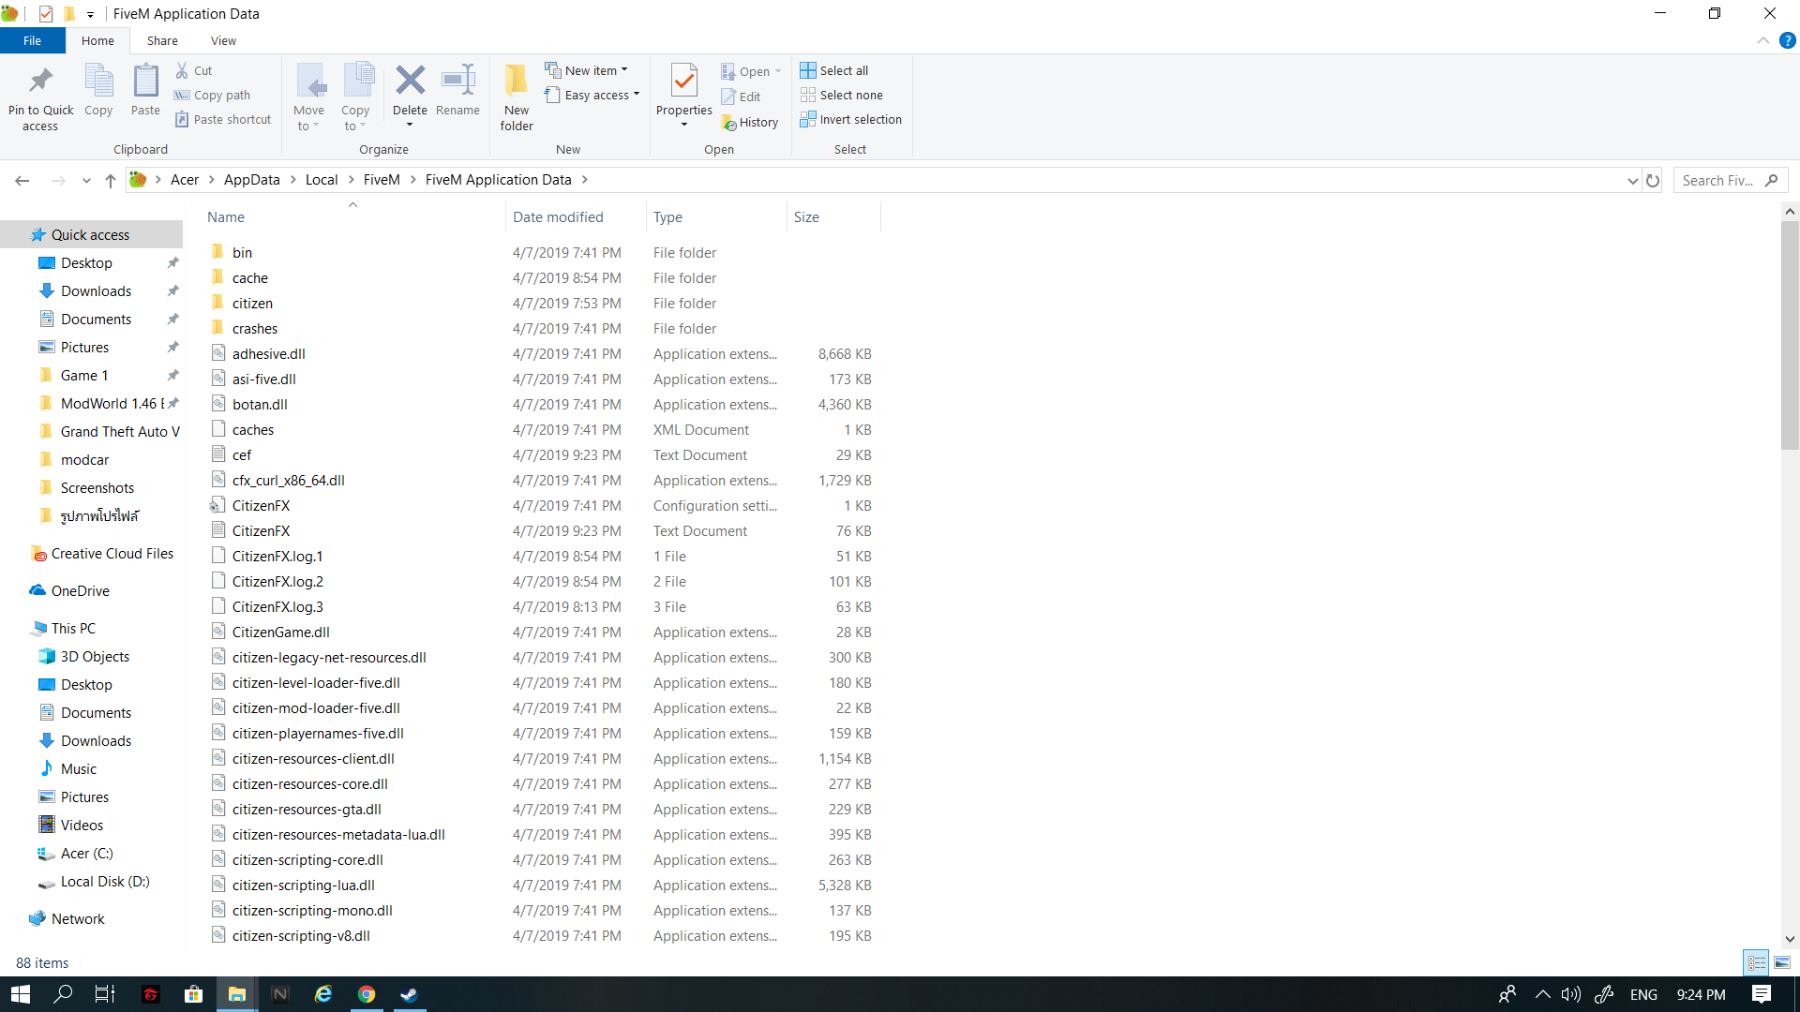The height and width of the screenshot is (1012, 1800).
Task: Select the adhesive.dll file
Action: 542,354
